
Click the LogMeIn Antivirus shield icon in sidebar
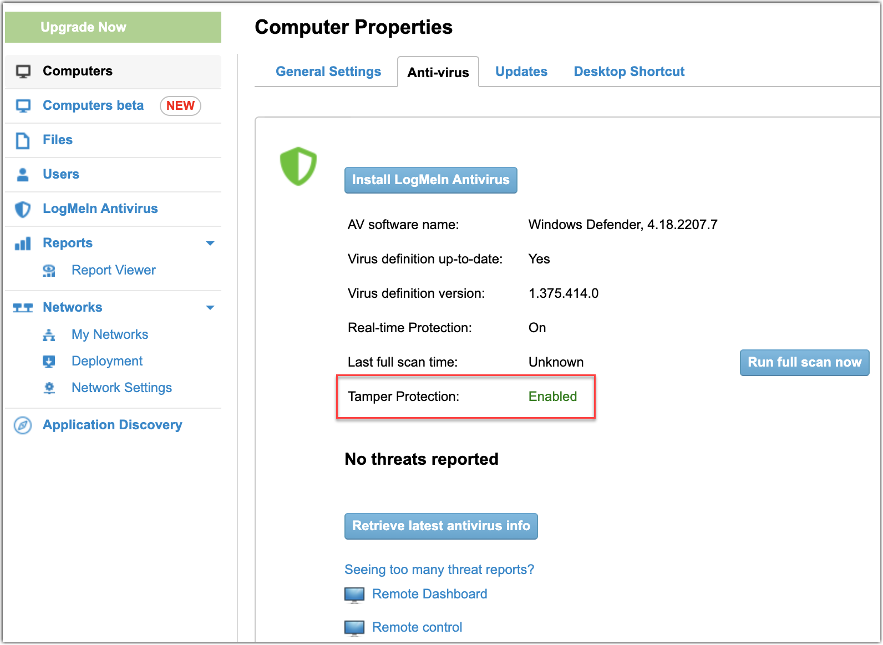pos(23,209)
